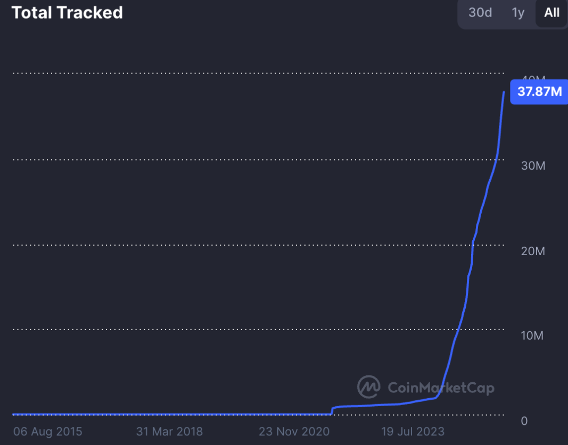This screenshot has width=568, height=445.
Task: Click the small step-up in the blue line
Action: click(332, 410)
